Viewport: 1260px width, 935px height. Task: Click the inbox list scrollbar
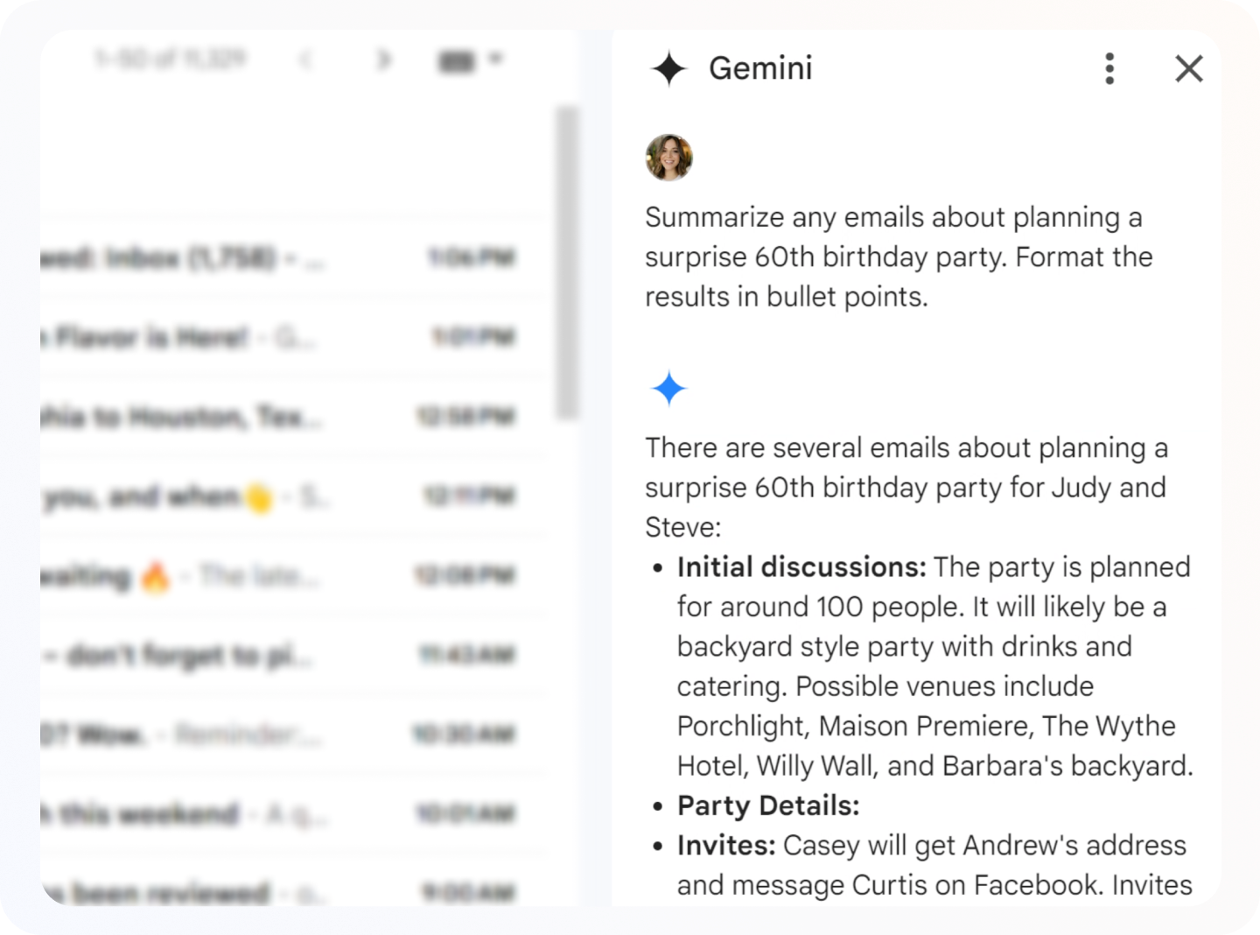[x=567, y=263]
